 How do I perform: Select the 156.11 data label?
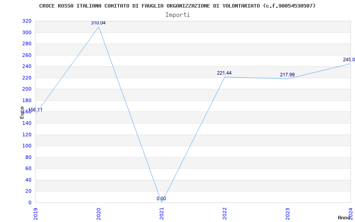pos(35,110)
